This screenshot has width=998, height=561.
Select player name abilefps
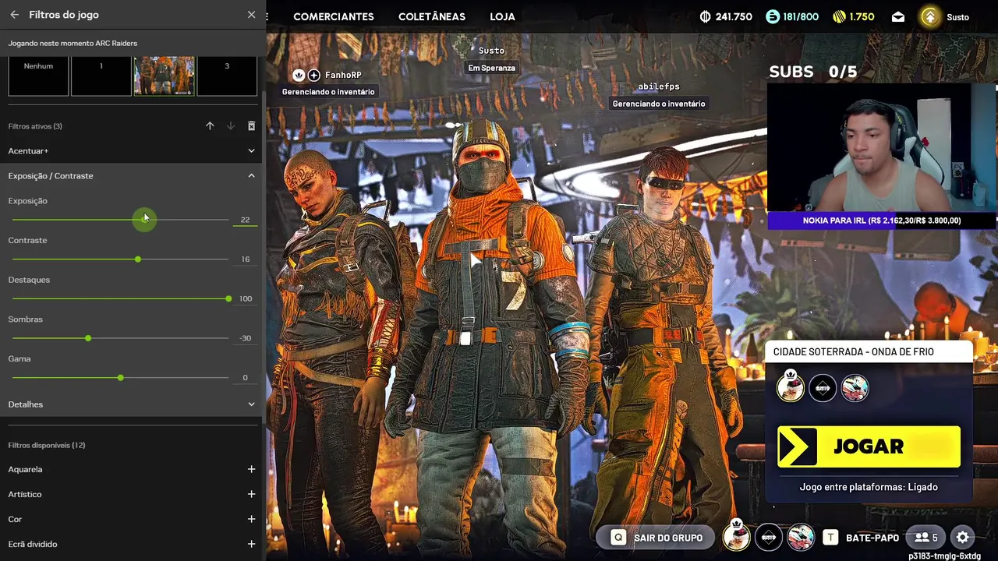coord(659,86)
